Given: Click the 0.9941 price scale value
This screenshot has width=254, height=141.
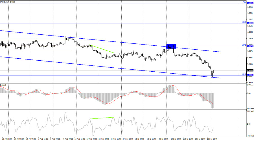Looking at the screenshot, I should coord(250,58).
